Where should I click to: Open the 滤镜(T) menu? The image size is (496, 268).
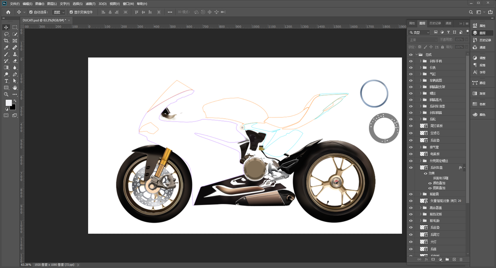90,4
